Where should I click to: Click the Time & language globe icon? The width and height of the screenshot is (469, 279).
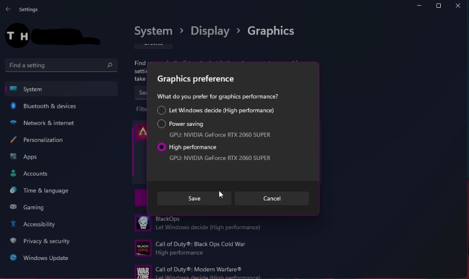pyautogui.click(x=13, y=190)
